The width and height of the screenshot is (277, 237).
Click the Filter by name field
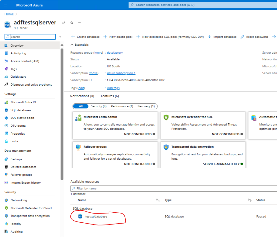tap(174, 189)
